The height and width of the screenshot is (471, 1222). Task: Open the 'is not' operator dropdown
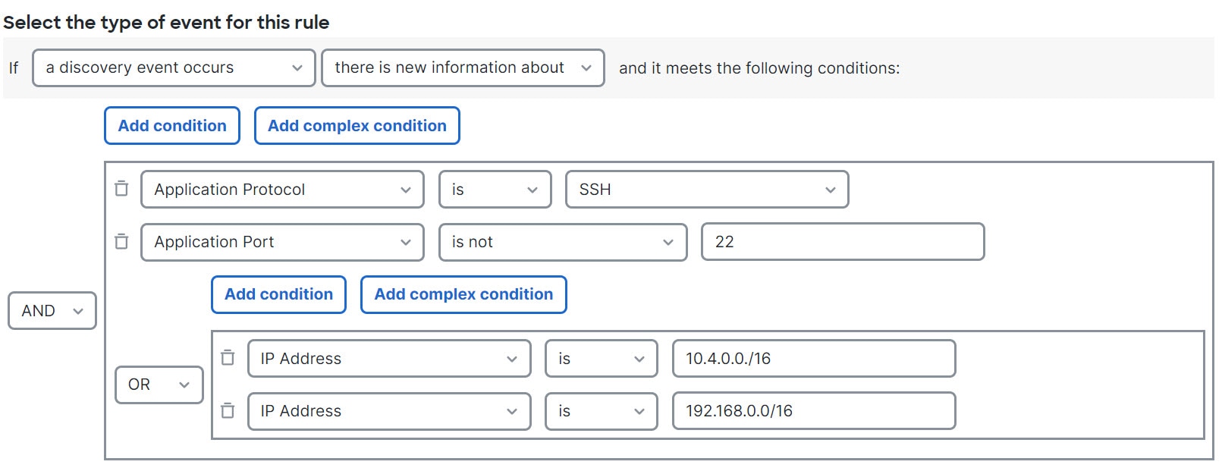click(x=563, y=242)
